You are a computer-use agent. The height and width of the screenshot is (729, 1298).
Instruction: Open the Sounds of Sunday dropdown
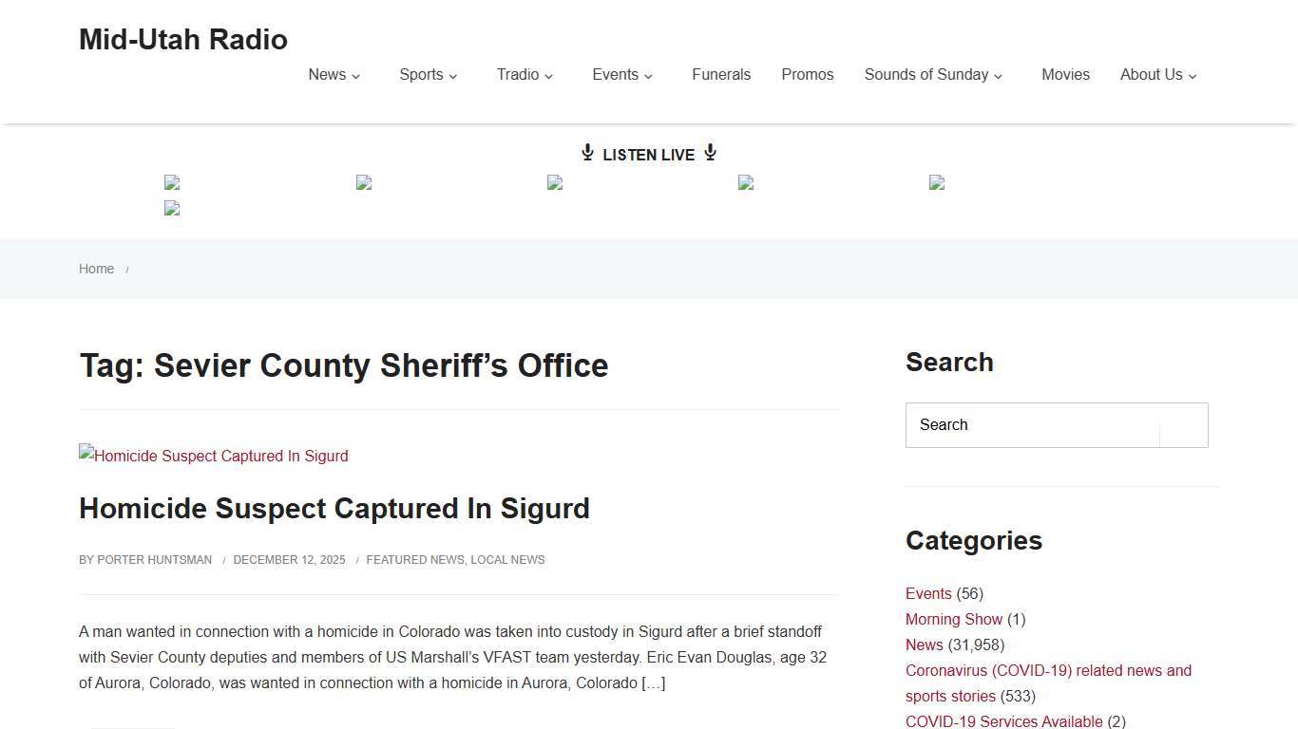[998, 75]
